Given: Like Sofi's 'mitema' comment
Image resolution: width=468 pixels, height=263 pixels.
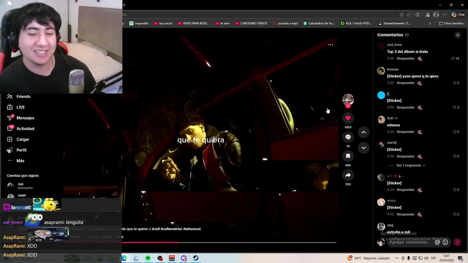Looking at the screenshot, I should [x=455, y=132].
